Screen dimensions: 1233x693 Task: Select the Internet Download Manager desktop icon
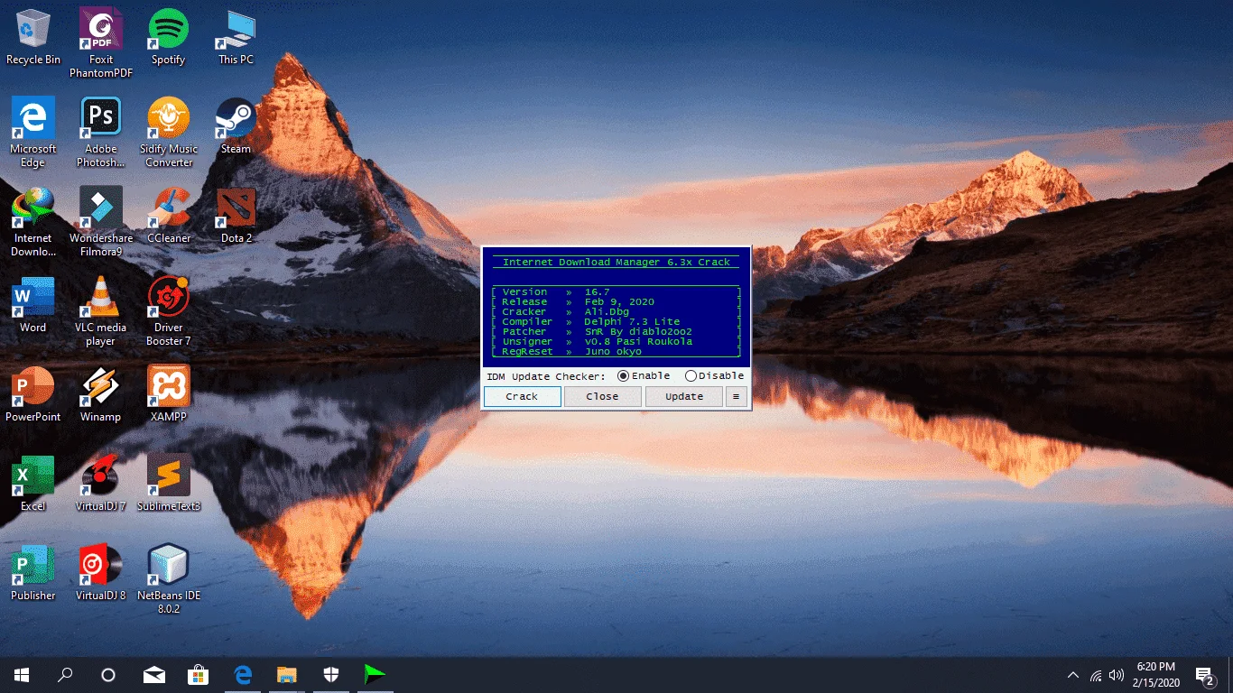[33, 221]
